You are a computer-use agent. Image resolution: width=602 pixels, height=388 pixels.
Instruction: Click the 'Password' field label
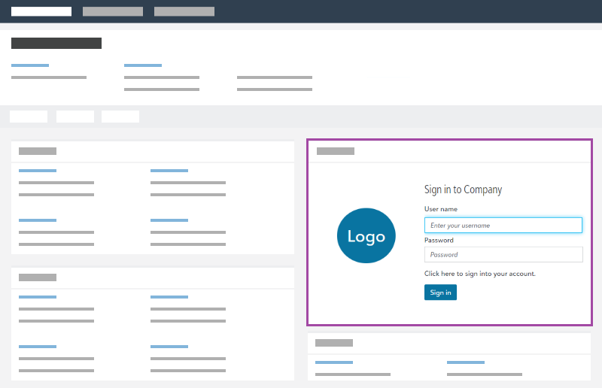439,240
